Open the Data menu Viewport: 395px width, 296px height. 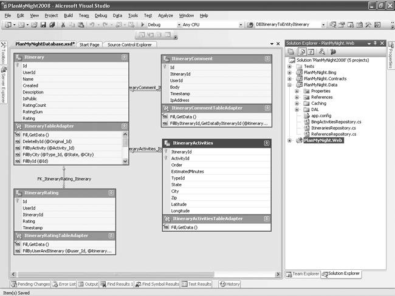(x=117, y=16)
